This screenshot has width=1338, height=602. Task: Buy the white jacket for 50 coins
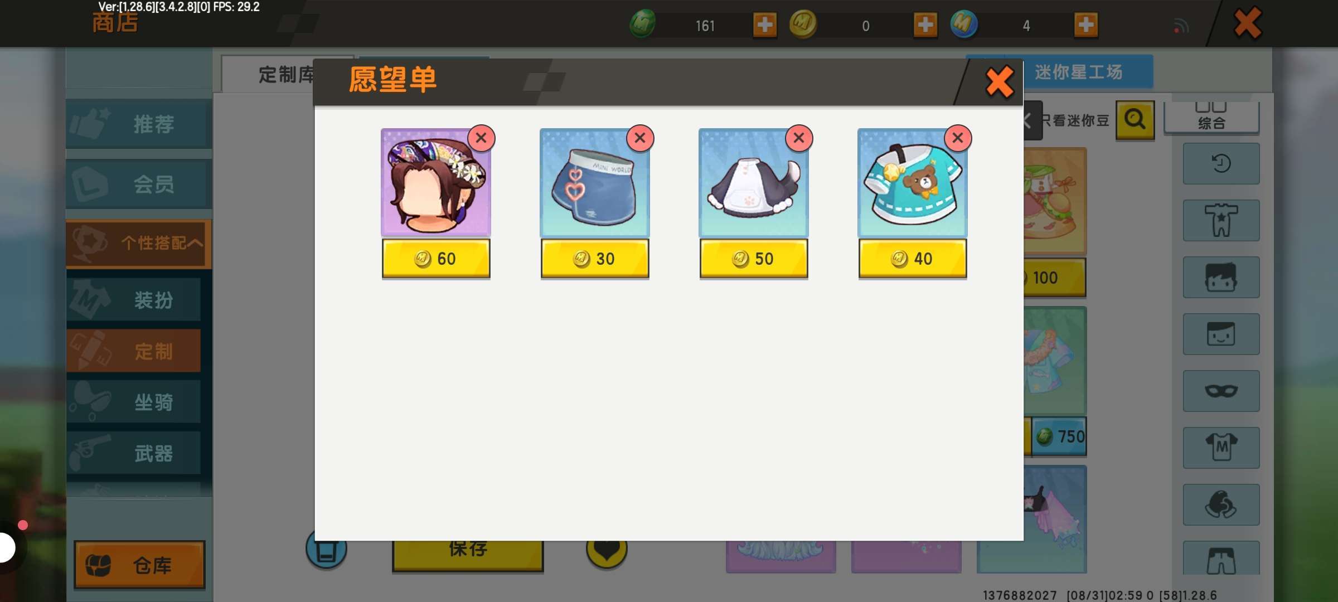point(754,259)
